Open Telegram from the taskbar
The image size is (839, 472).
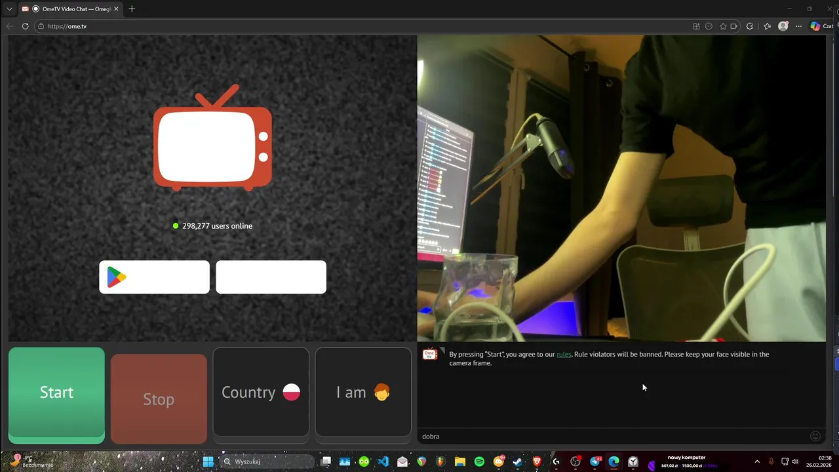click(x=595, y=462)
